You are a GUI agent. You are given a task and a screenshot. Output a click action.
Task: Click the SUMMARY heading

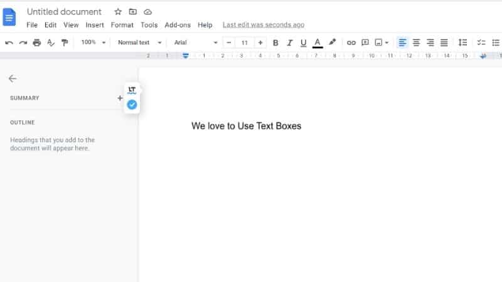coord(24,98)
